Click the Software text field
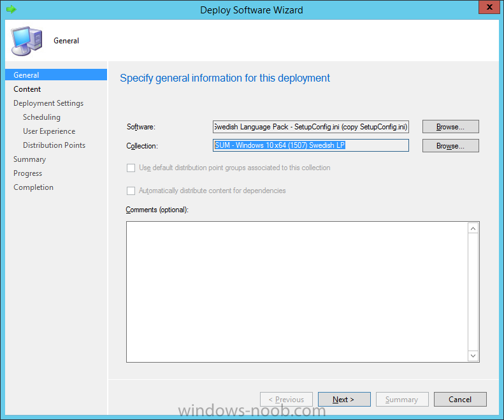Image resolution: width=504 pixels, height=420 pixels. pyautogui.click(x=311, y=127)
